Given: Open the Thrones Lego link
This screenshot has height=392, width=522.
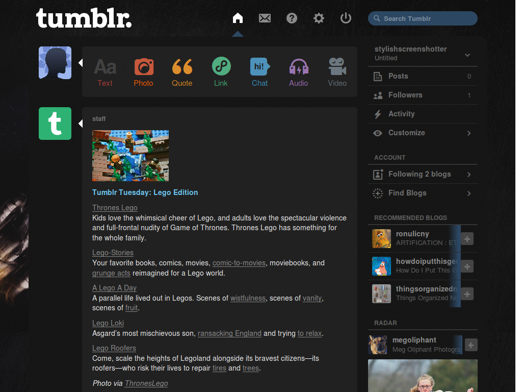Looking at the screenshot, I should pos(115,208).
